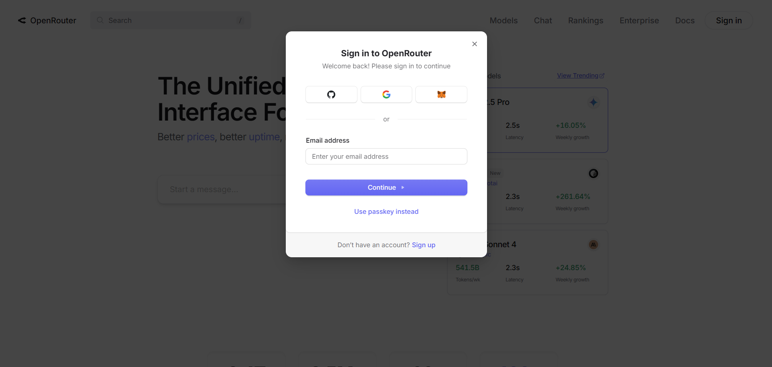Use passkey instead of email
This screenshot has height=367, width=772.
point(386,211)
